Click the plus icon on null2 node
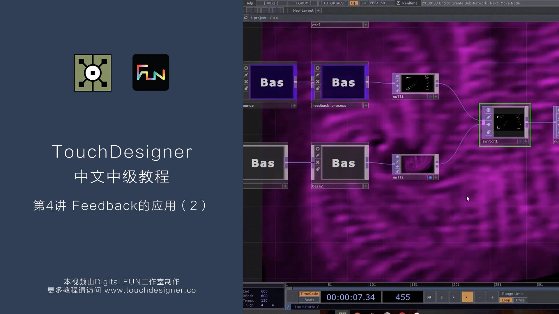This screenshot has height=314, width=559. [436, 177]
